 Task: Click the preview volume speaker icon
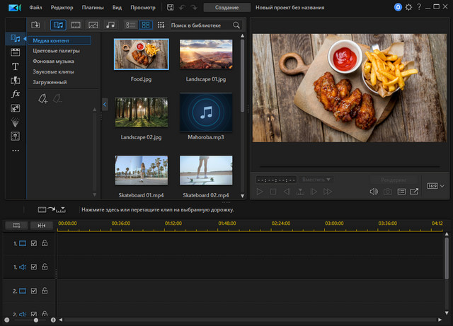374,191
